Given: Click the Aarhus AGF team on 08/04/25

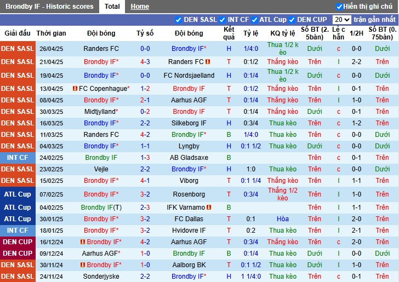Looking at the screenshot, I should pyautogui.click(x=189, y=100).
